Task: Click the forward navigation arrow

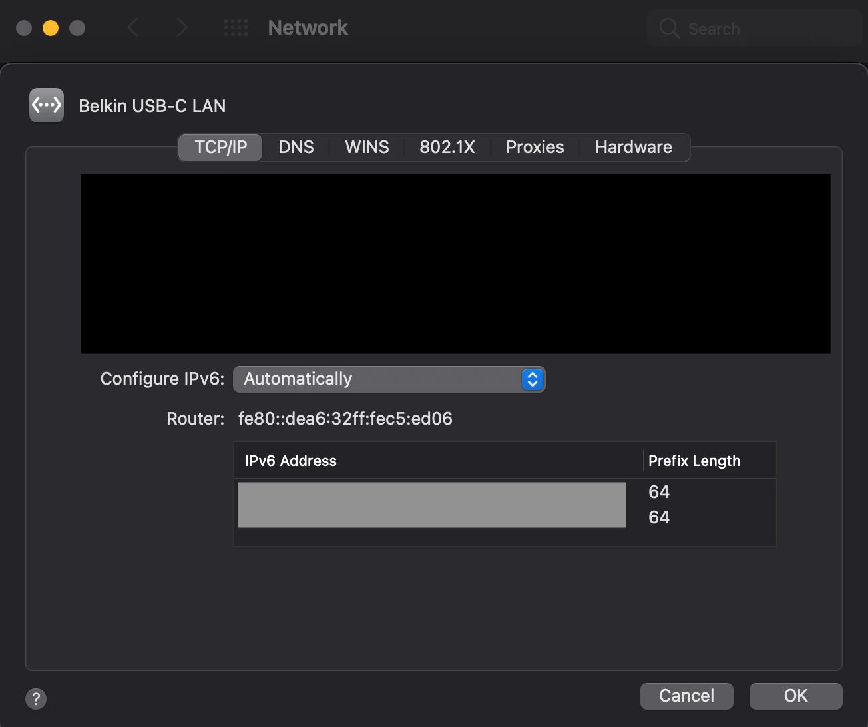Action: pos(182,28)
